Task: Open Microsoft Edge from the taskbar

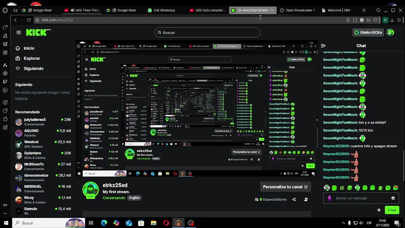Action: 104,223
